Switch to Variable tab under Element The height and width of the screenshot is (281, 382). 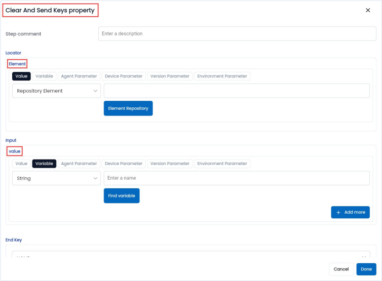(44, 76)
